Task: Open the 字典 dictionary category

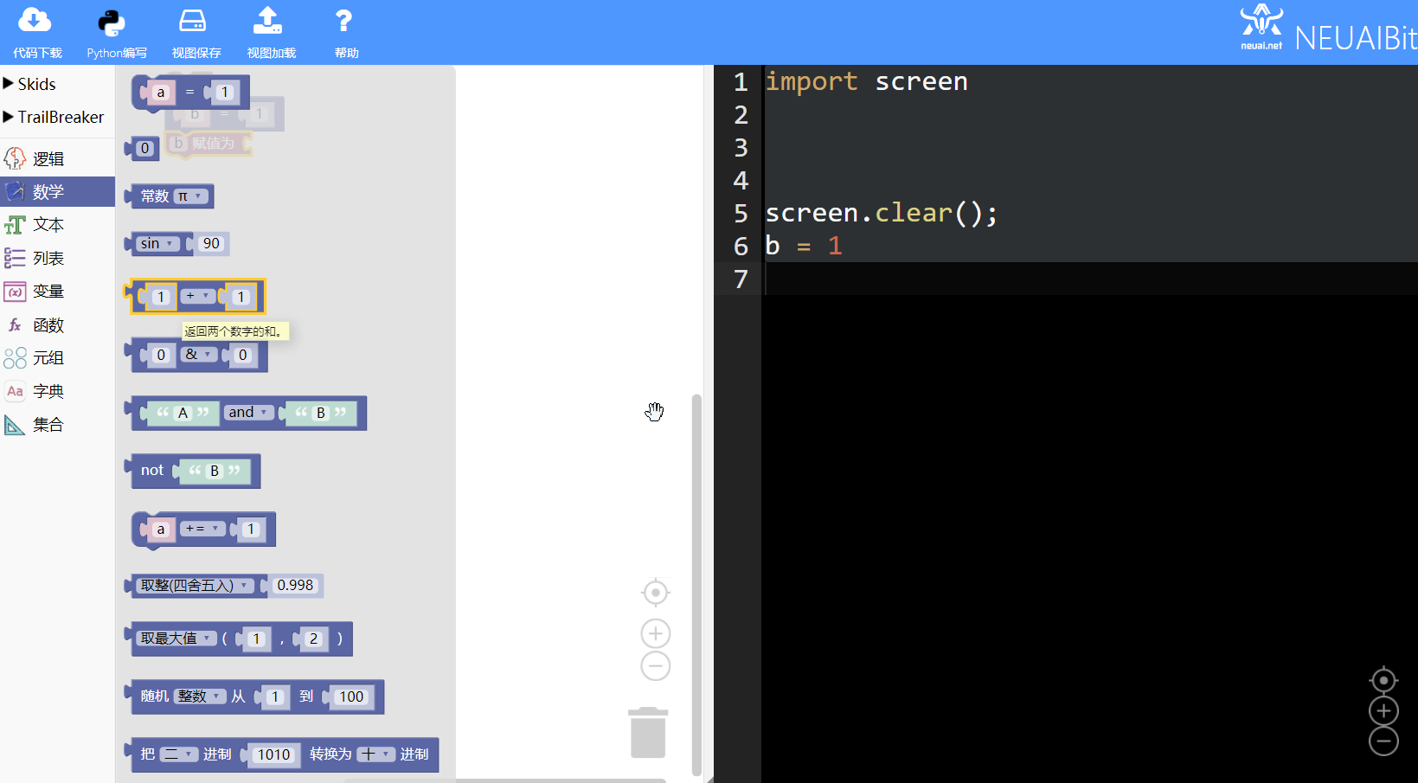Action: pyautogui.click(x=57, y=391)
